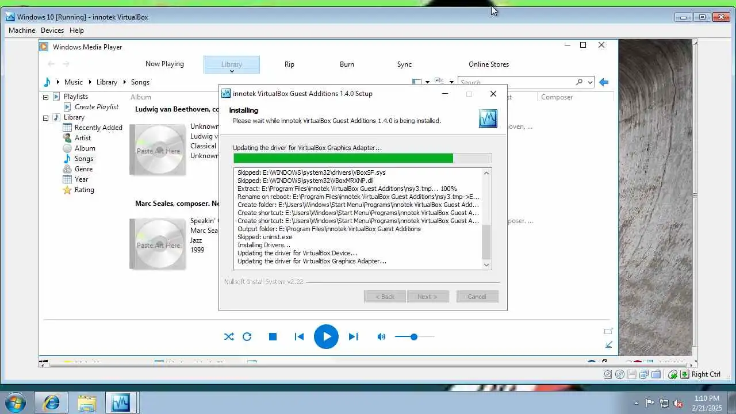Click Cancel in Guest Additions Setup
This screenshot has height=414, width=736.
click(x=477, y=297)
